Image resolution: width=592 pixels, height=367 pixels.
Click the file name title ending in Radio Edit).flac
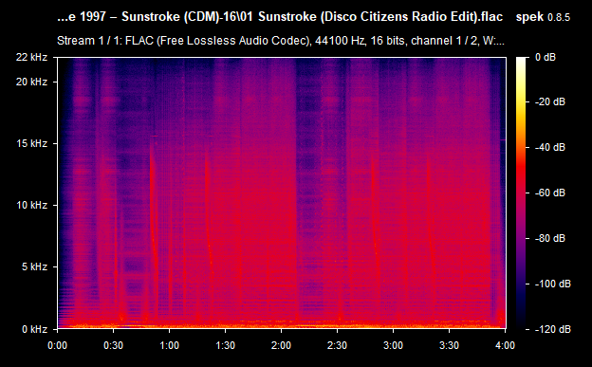pyautogui.click(x=280, y=17)
